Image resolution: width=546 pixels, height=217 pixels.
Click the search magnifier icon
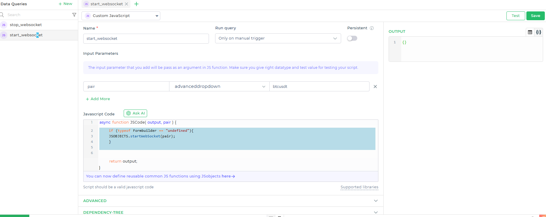(x=2, y=15)
